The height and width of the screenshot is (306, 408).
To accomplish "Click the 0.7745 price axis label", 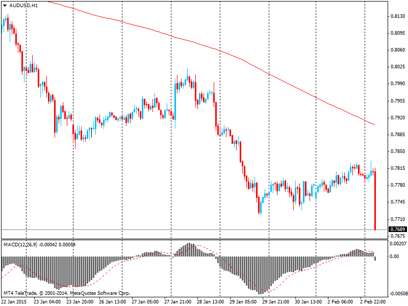I will [x=397, y=202].
